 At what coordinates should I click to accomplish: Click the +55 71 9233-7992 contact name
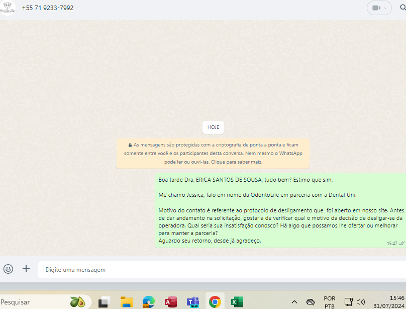tap(48, 8)
